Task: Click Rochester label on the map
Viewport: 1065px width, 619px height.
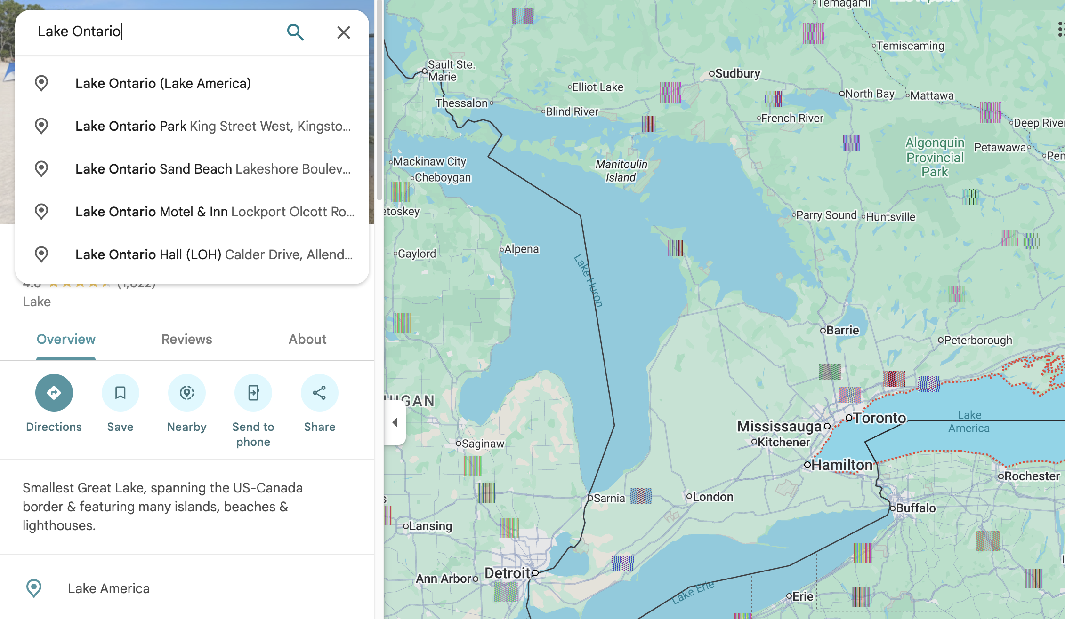Action: coord(1032,476)
